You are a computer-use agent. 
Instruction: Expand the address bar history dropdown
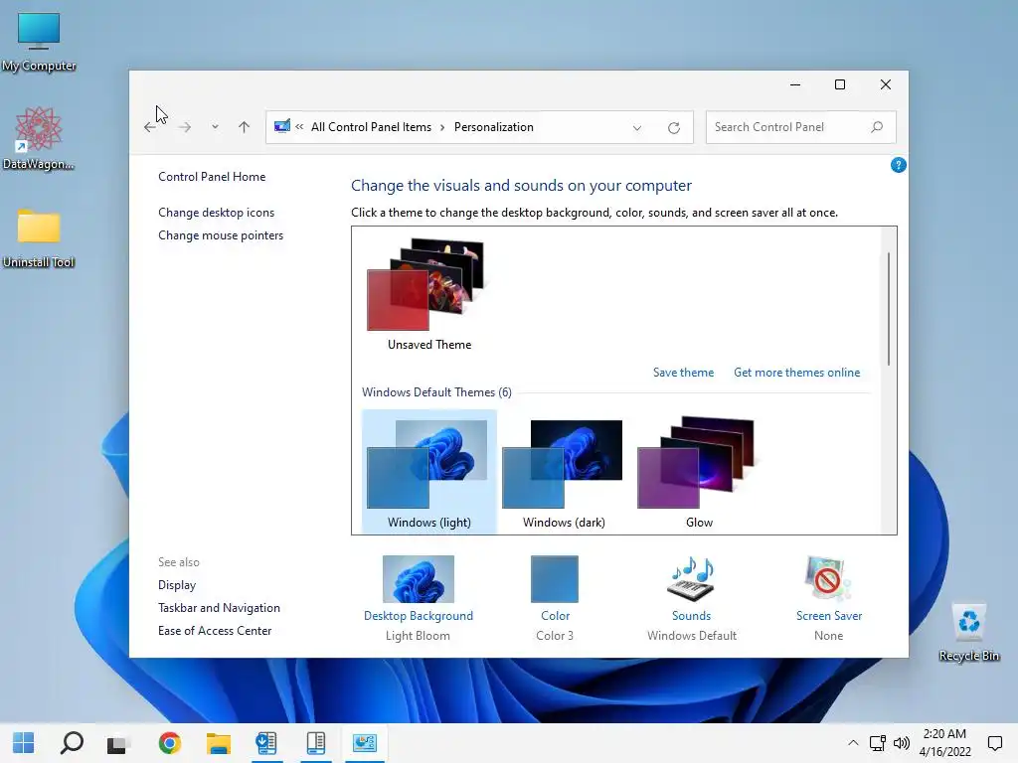tap(637, 128)
